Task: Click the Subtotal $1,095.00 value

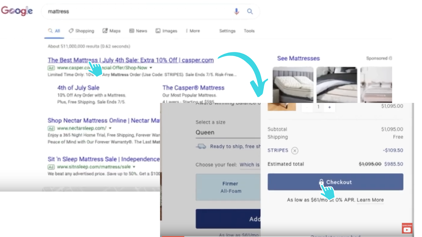Action: [x=392, y=129]
